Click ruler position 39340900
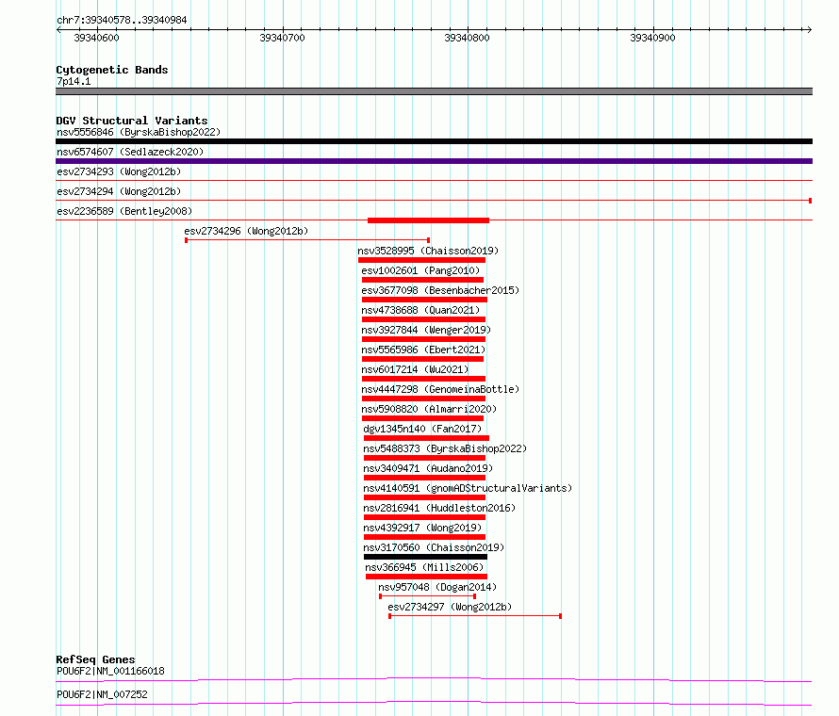 point(652,38)
